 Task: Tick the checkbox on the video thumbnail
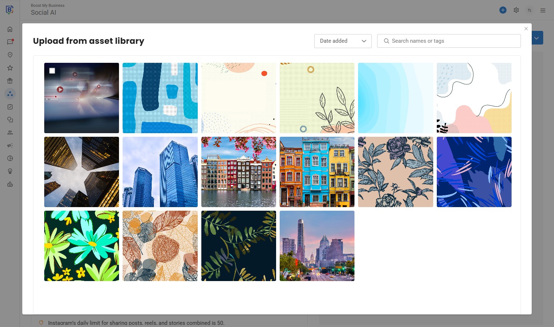pos(52,71)
